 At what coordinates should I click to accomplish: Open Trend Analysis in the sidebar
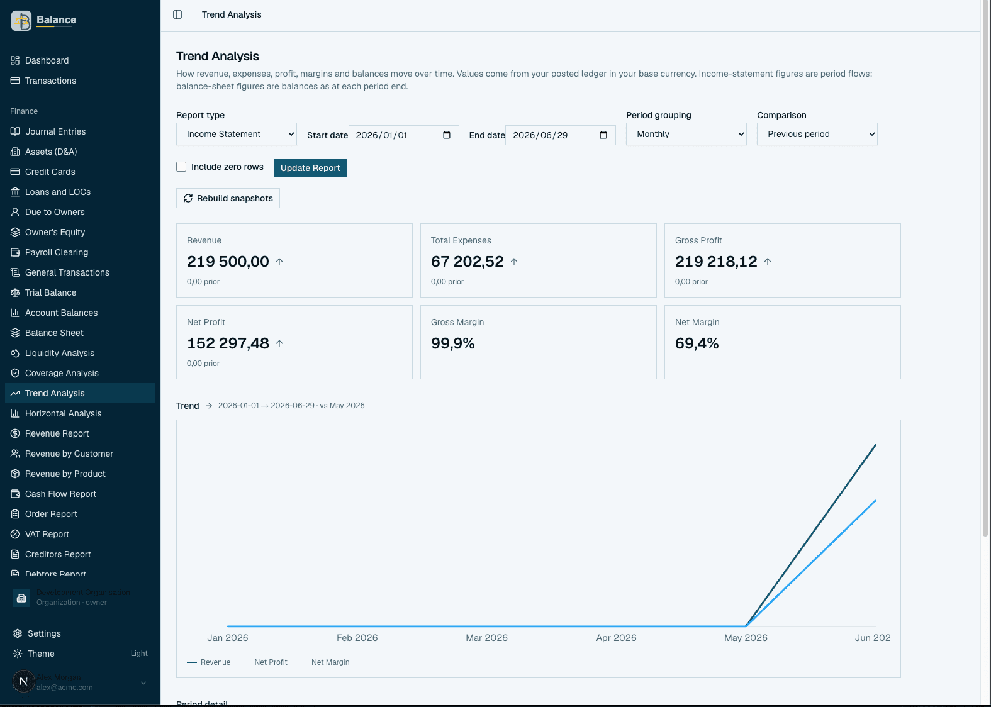click(80, 393)
